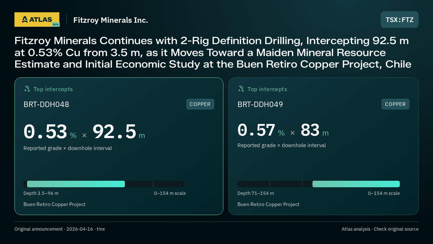Image resolution: width=433 pixels, height=244 pixels.
Task: Select the TSX:FTZ ticker badge
Action: [399, 20]
